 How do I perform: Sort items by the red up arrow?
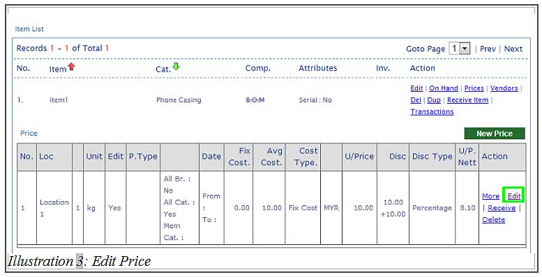pyautogui.click(x=72, y=67)
